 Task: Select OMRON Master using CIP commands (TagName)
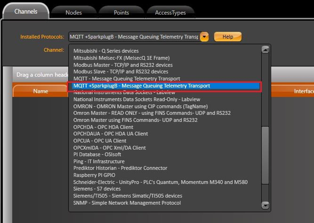pyautogui.click(x=141, y=106)
